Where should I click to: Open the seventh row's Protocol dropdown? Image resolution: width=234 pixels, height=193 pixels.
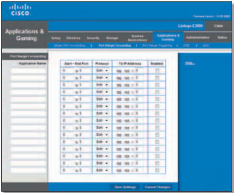(102, 113)
